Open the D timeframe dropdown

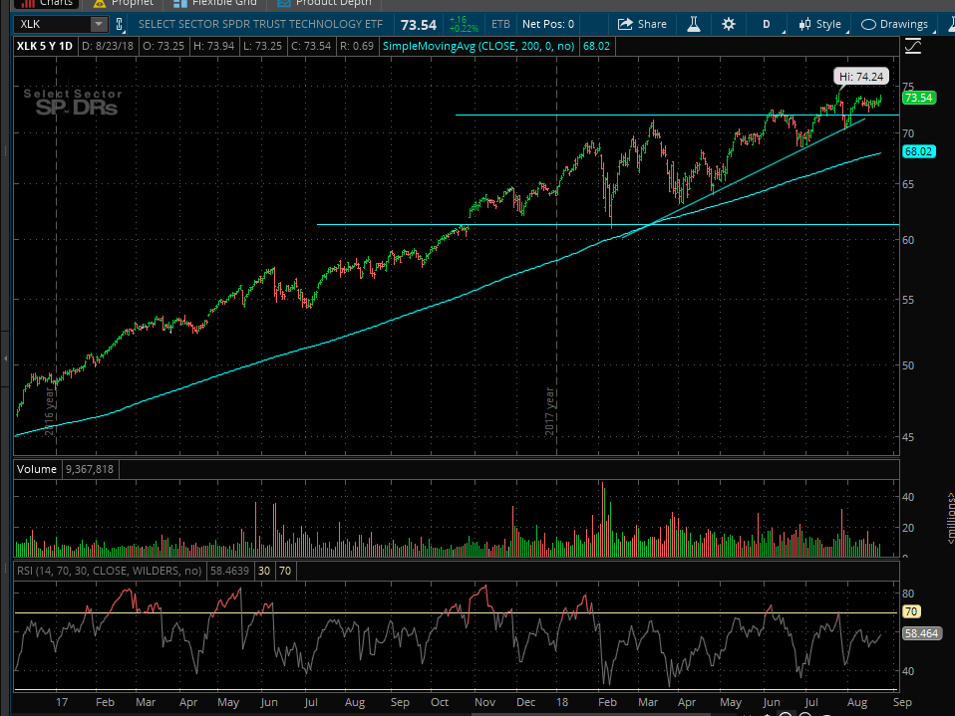(x=767, y=24)
